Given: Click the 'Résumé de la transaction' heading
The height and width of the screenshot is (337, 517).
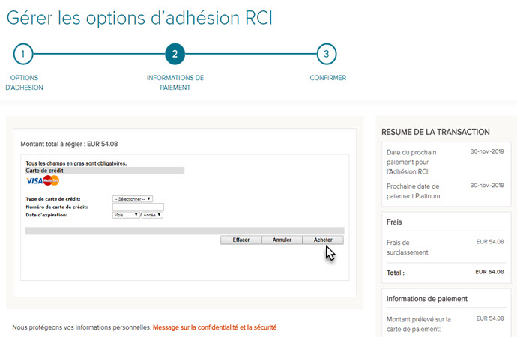Looking at the screenshot, I should [x=435, y=132].
